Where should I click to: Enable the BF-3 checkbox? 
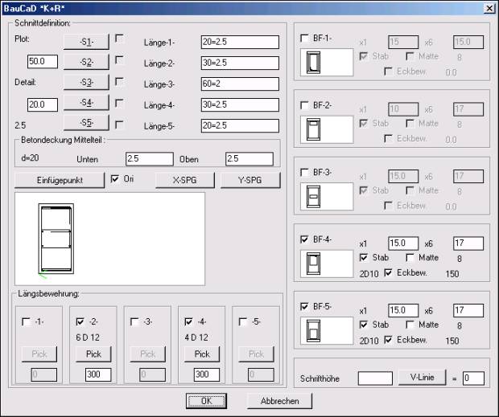(304, 173)
